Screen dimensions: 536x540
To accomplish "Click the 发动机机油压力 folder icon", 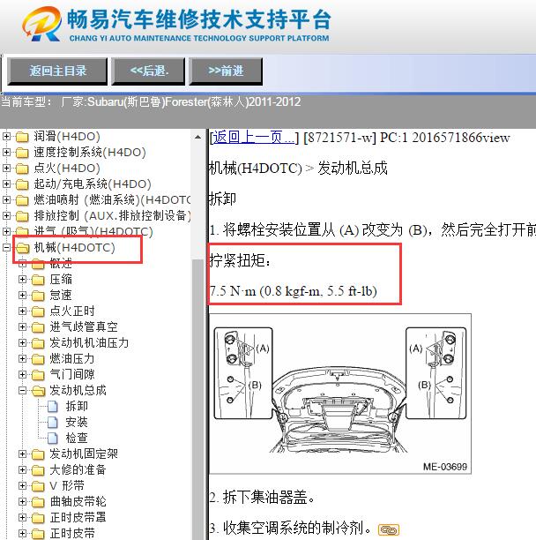I will coord(38,343).
